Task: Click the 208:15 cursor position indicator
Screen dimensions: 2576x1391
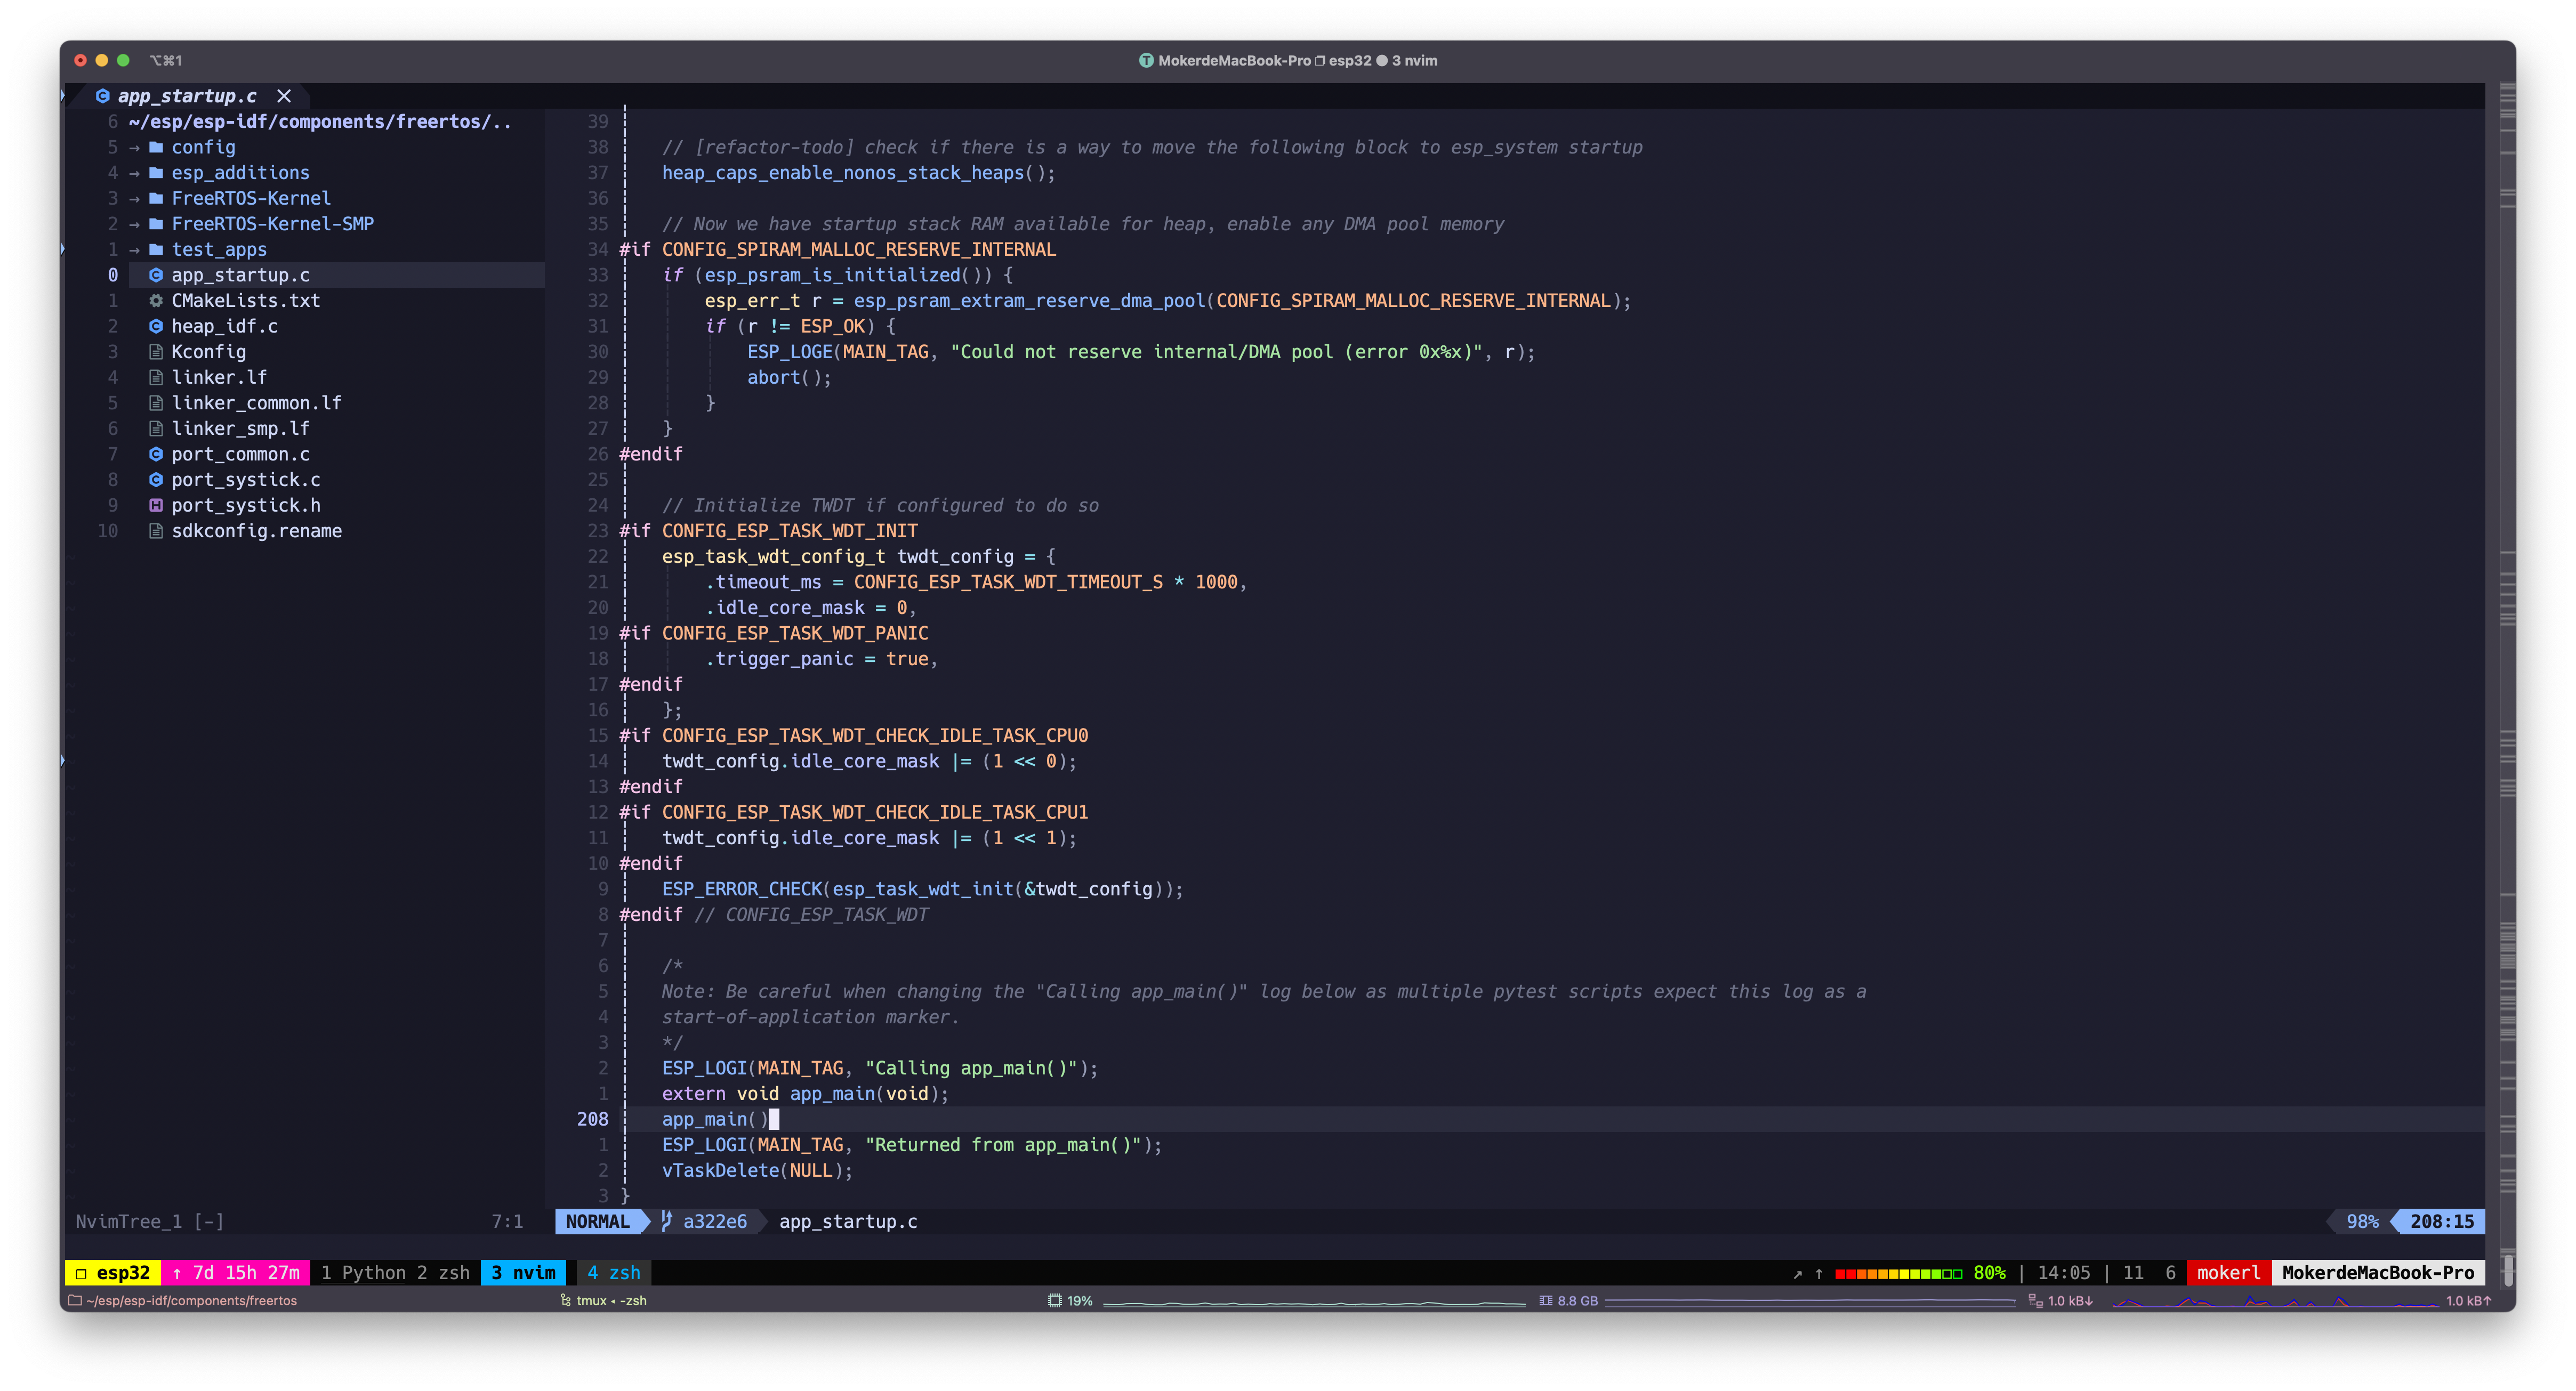Action: click(x=2441, y=1221)
